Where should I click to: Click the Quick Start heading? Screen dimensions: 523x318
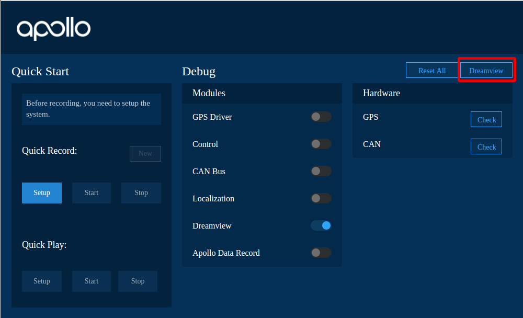[40, 72]
